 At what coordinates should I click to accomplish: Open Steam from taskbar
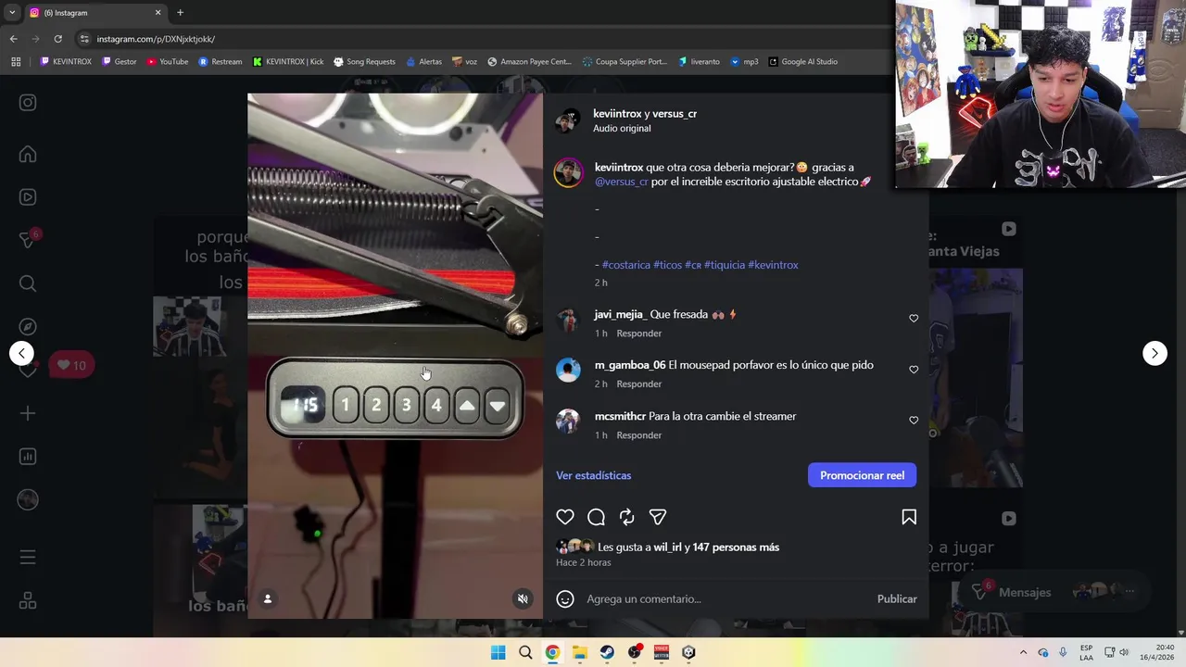click(x=607, y=652)
